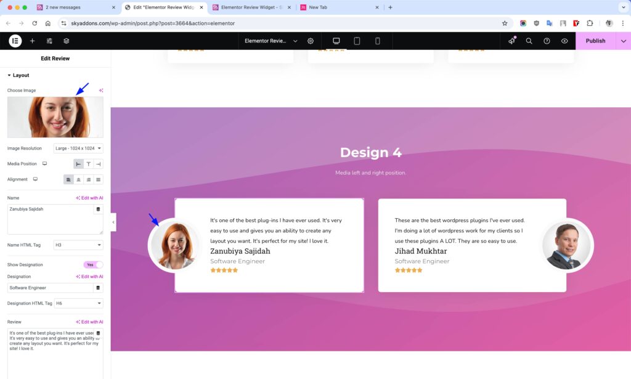Set alignment to justified
This screenshot has width=631, height=379.
[x=98, y=179]
